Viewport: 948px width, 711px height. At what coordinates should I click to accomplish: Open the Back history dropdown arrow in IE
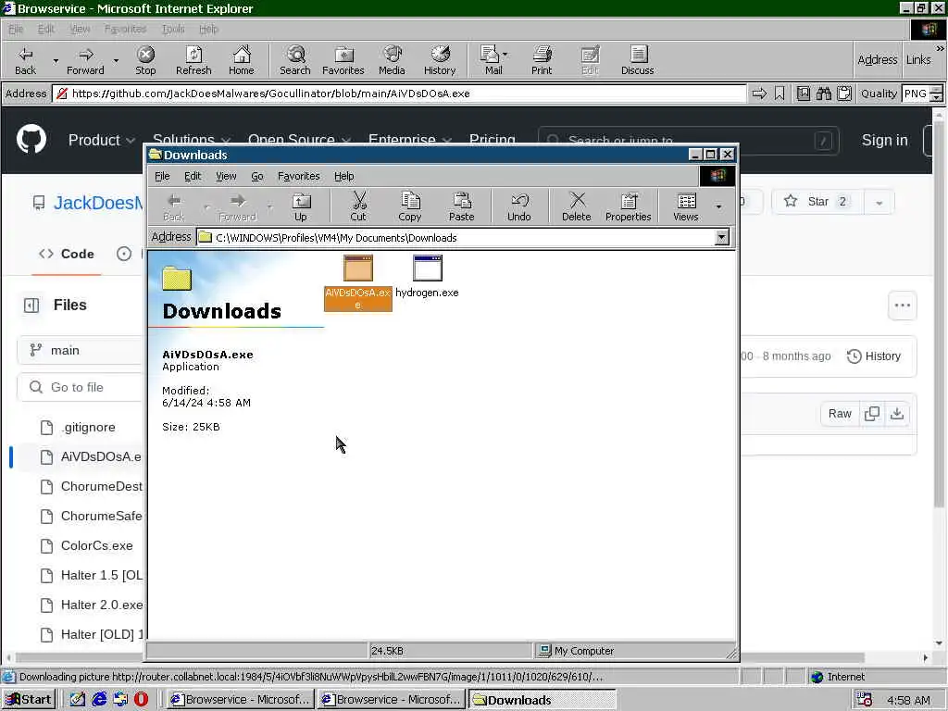(x=56, y=60)
